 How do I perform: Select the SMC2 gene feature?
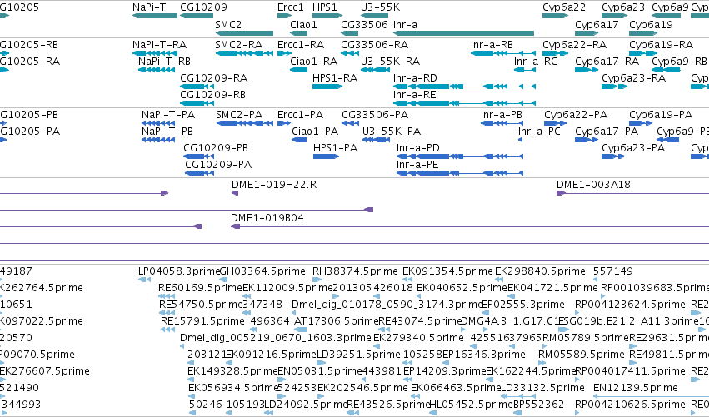click(244, 33)
